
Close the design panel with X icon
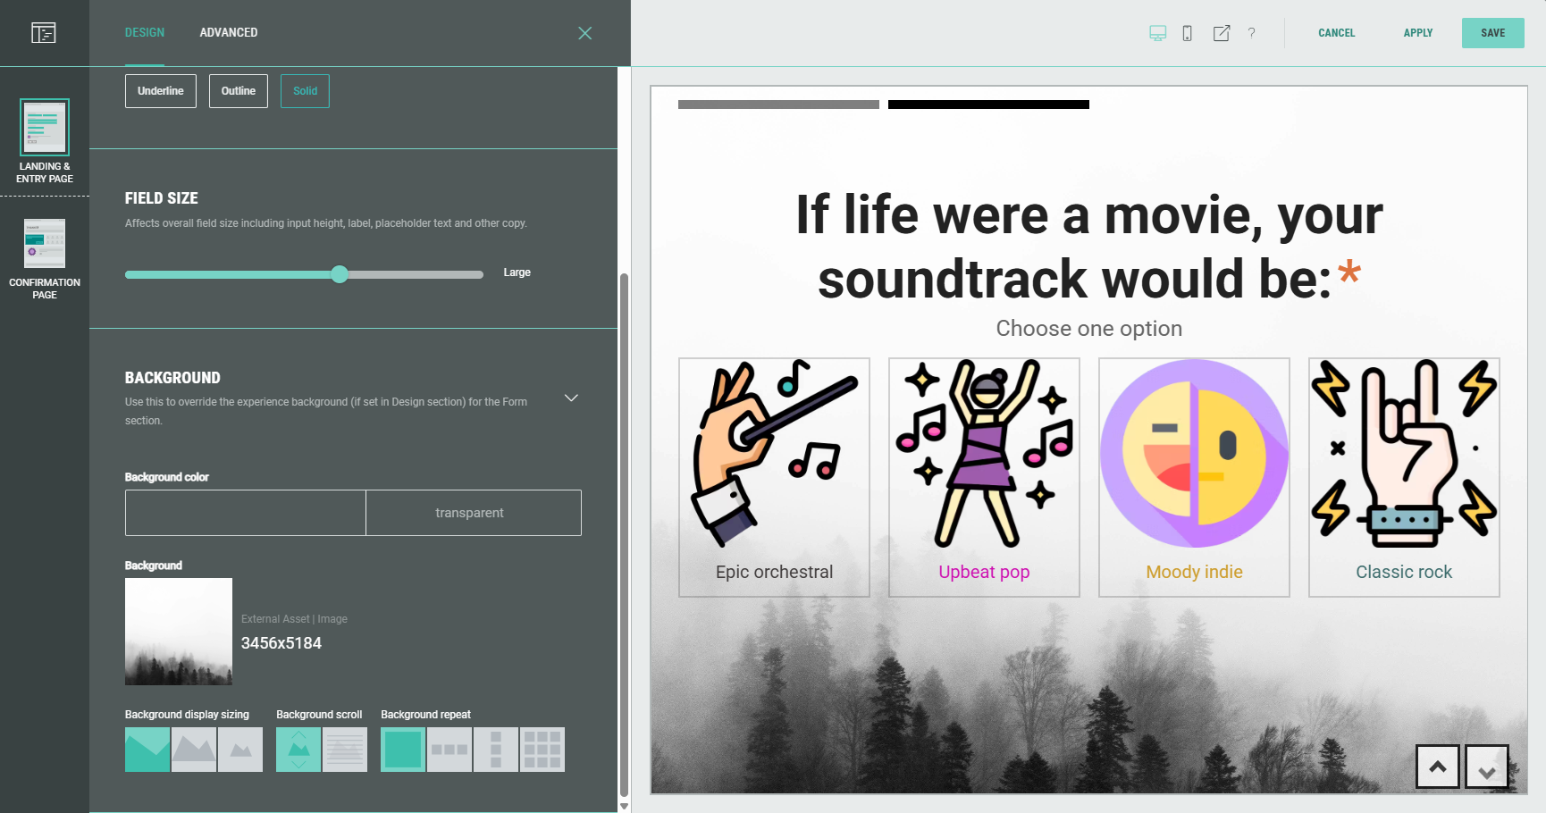point(584,33)
